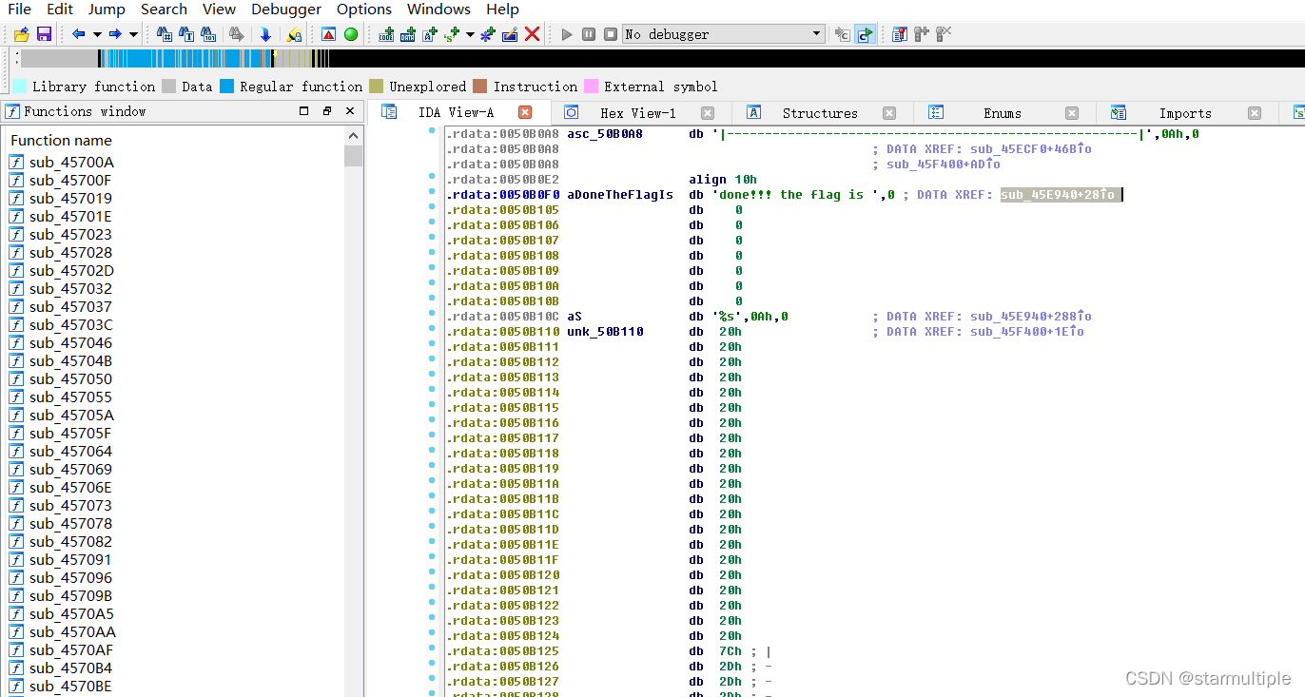This screenshot has width=1305, height=697.
Task: Click the aDoneTheFlagIs label
Action: (620, 194)
